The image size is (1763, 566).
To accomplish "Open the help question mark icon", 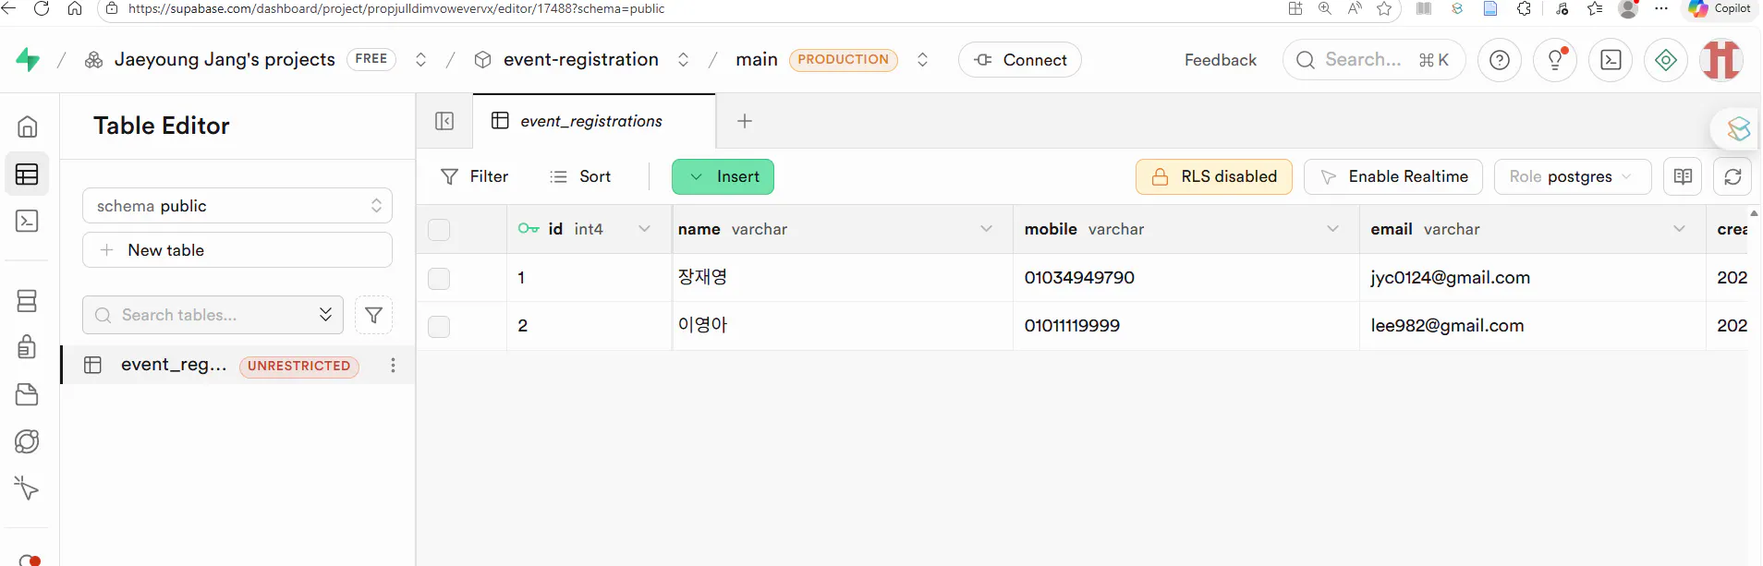I will (1500, 60).
